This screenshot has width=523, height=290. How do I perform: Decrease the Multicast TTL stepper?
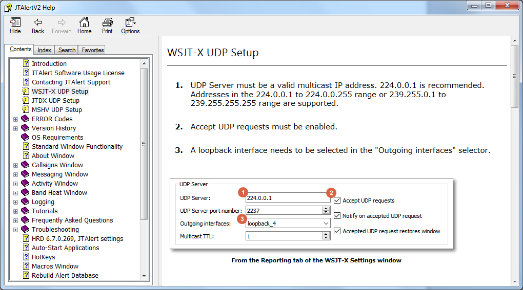tap(326, 238)
